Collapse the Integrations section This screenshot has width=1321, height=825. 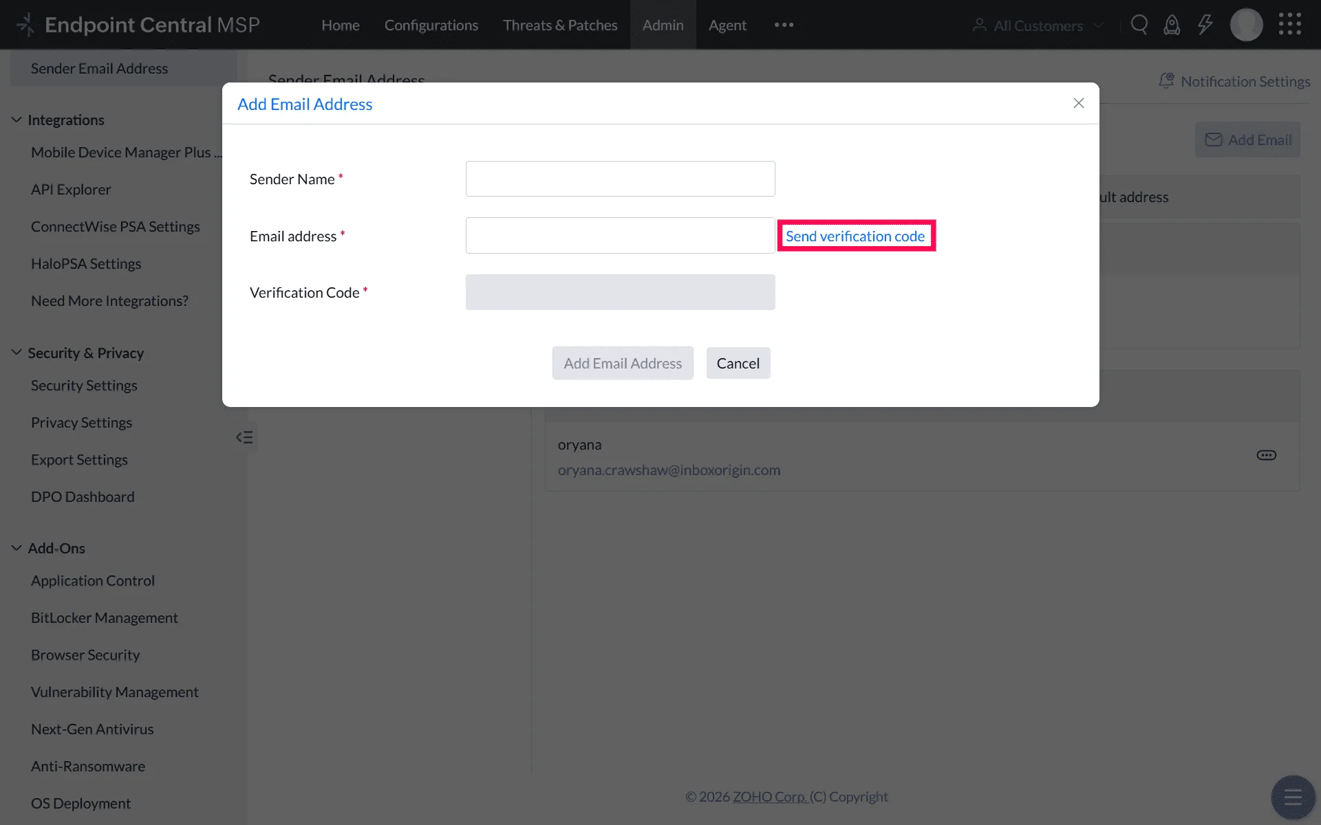pos(17,120)
